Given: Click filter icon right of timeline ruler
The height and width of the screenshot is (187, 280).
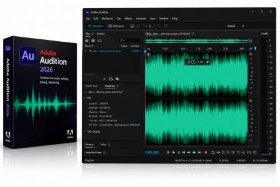Looking at the screenshot, I should tap(255, 49).
